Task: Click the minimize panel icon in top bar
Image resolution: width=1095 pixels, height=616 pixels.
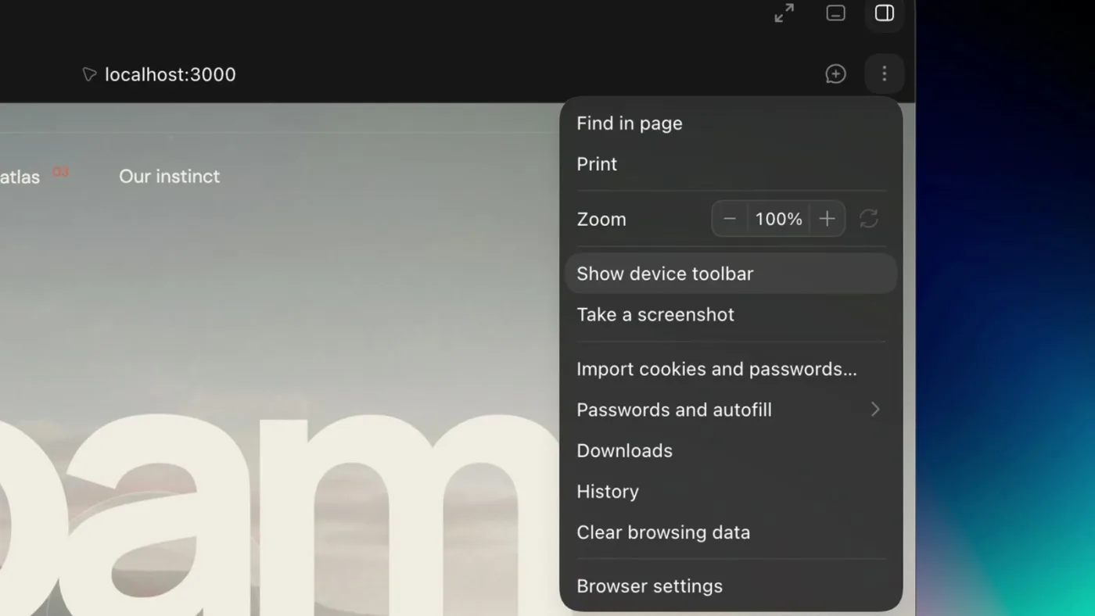Action: 836,13
